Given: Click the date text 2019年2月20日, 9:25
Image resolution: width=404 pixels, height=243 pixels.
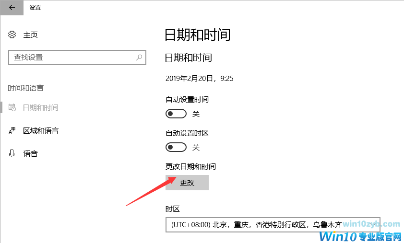Looking at the screenshot, I should 200,78.
